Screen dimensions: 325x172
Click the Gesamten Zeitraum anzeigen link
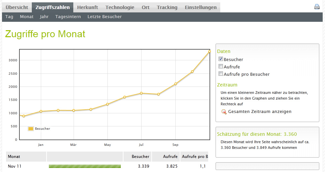260,112
